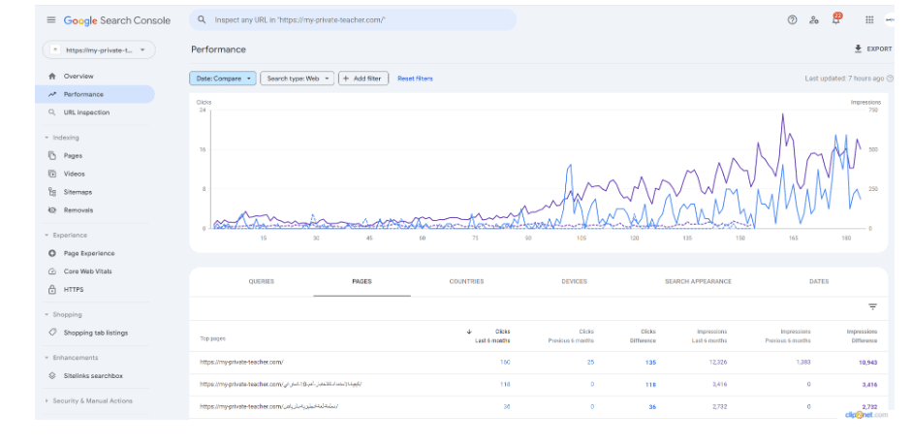This screenshot has height=446, width=912.
Task: Collapse the Indexing sidebar section
Action: click(x=65, y=138)
